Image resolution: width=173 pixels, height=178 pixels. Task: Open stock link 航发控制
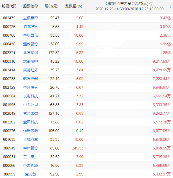pos(30,79)
